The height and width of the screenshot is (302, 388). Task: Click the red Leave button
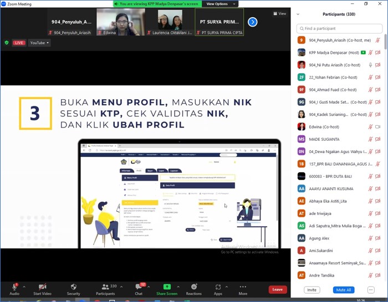tap(278, 289)
